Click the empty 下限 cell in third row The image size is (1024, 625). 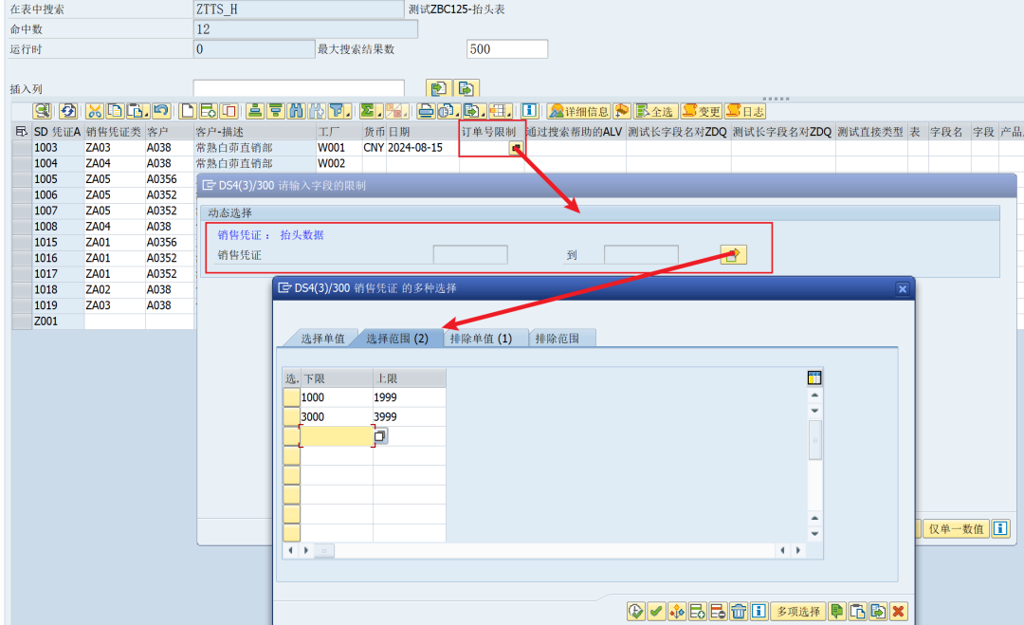337,435
